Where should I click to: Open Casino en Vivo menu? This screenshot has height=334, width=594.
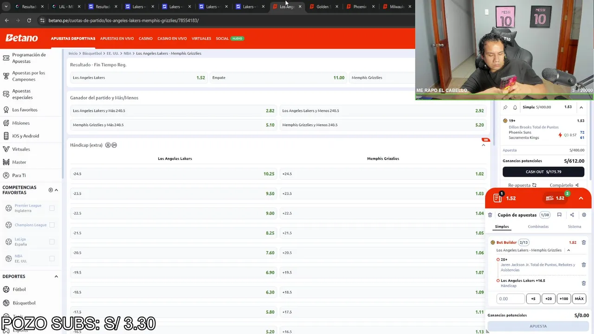tap(172, 39)
